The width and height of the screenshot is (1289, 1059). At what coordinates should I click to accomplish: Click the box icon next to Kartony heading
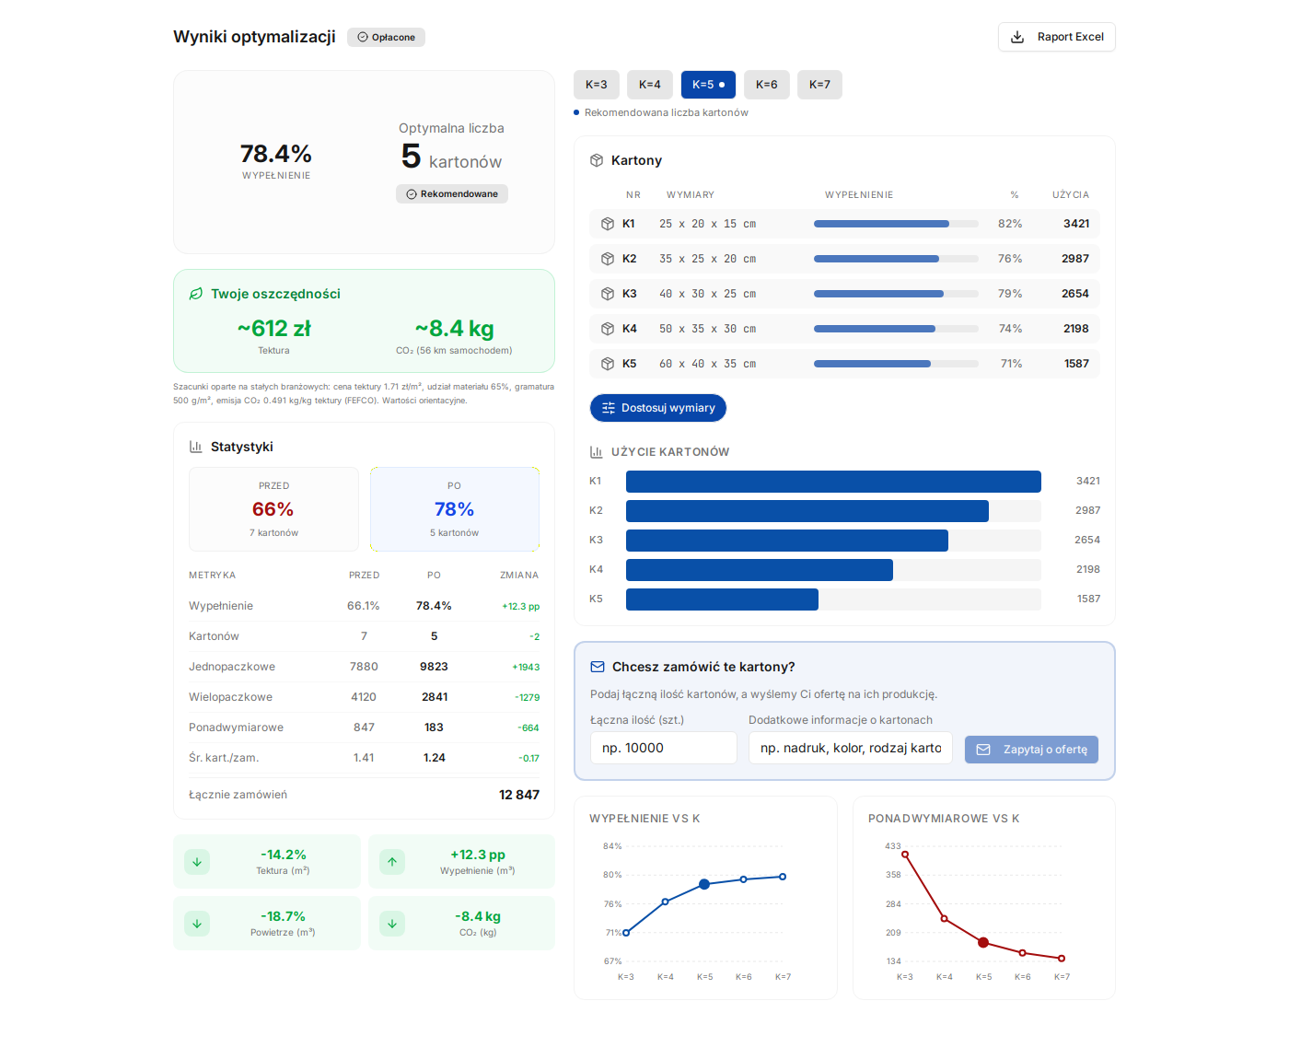pyautogui.click(x=597, y=160)
